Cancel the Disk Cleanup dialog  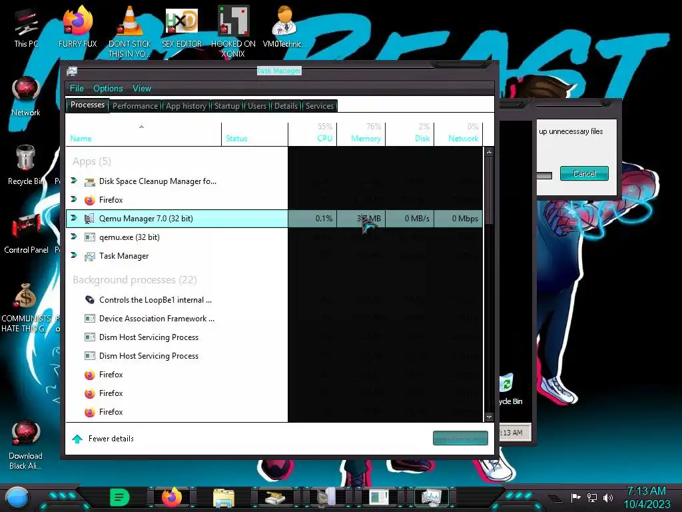click(x=584, y=174)
